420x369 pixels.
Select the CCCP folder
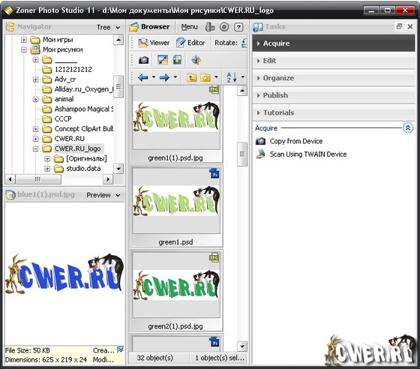(x=63, y=119)
